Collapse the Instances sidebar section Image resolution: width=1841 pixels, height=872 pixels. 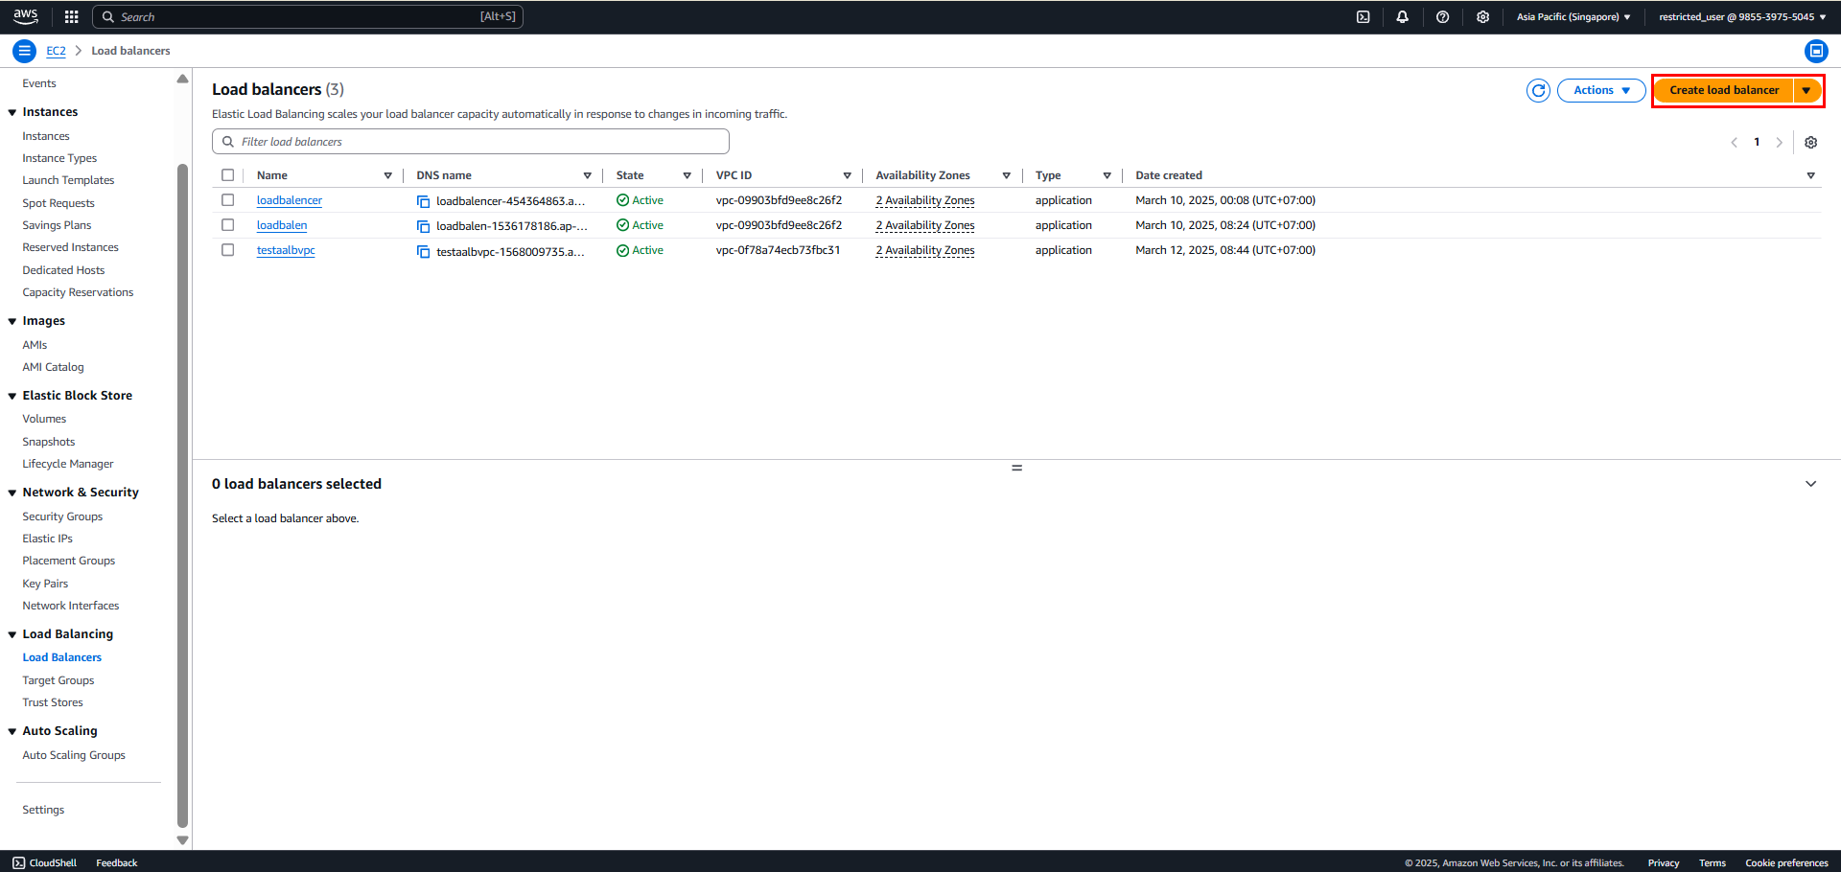pos(12,112)
